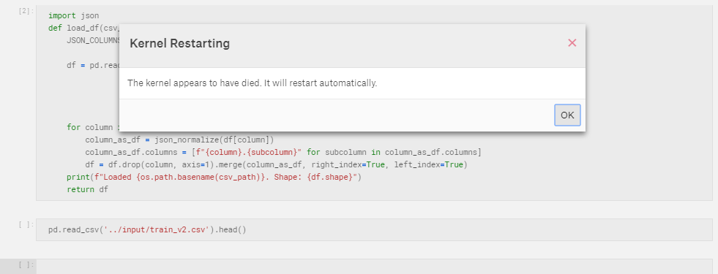Click the df.drop merge line
The height and width of the screenshot is (274, 718).
276,164
